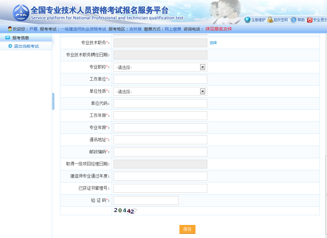
Task: Click the 选择 link next to 专业技术职务
Action: [x=213, y=43]
